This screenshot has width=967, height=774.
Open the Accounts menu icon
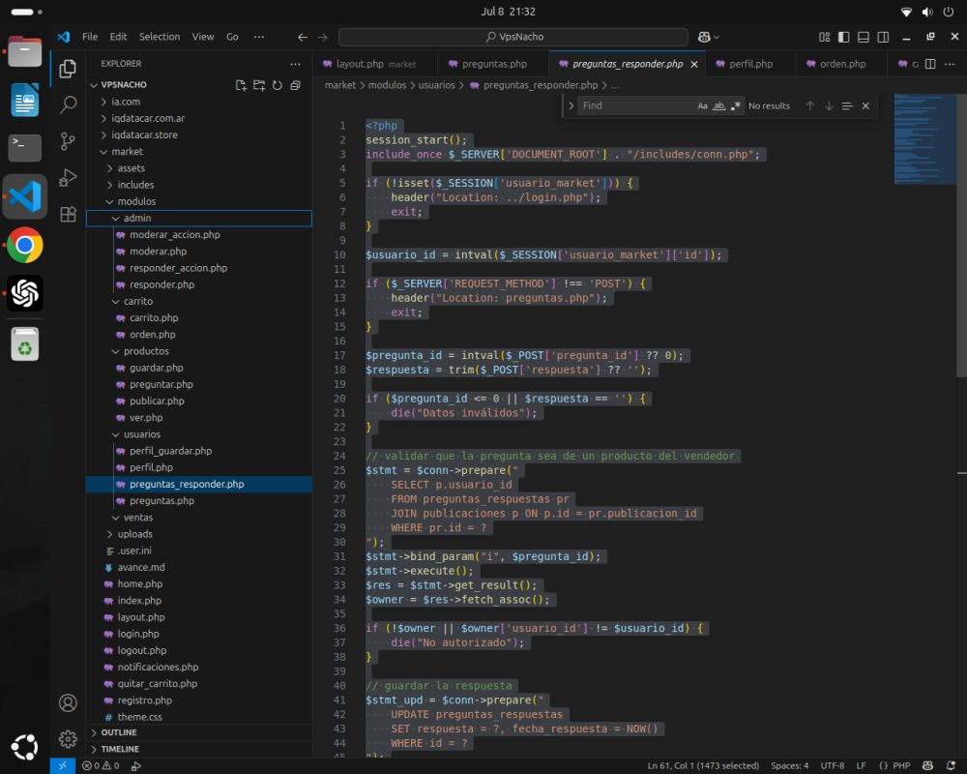click(x=68, y=703)
